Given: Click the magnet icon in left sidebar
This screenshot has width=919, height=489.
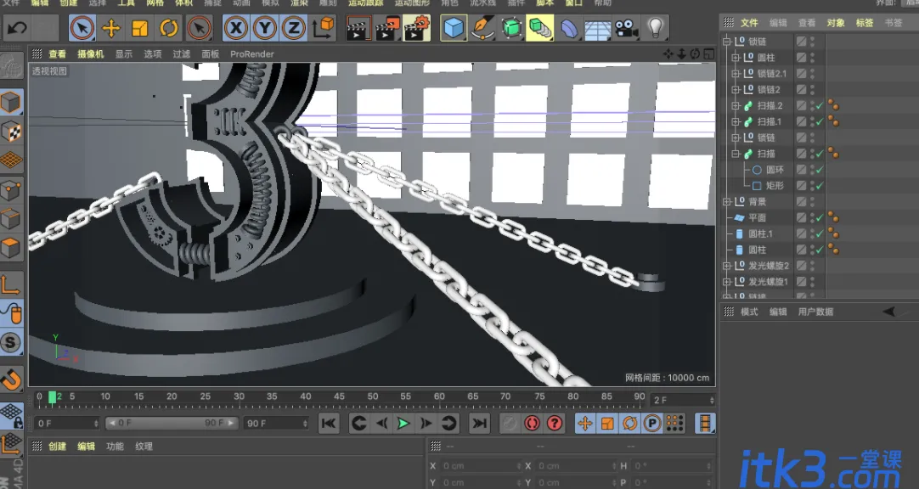Looking at the screenshot, I should (11, 380).
